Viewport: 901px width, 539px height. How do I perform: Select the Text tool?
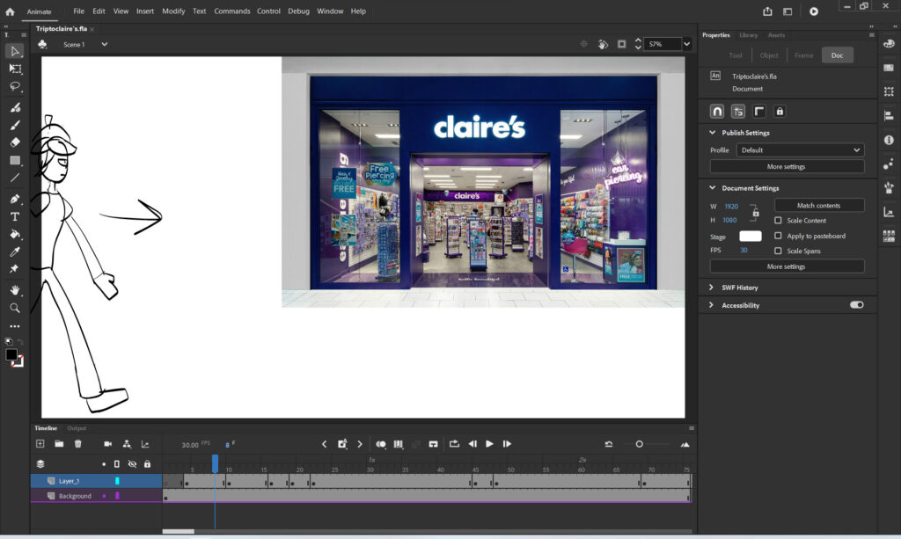(15, 216)
